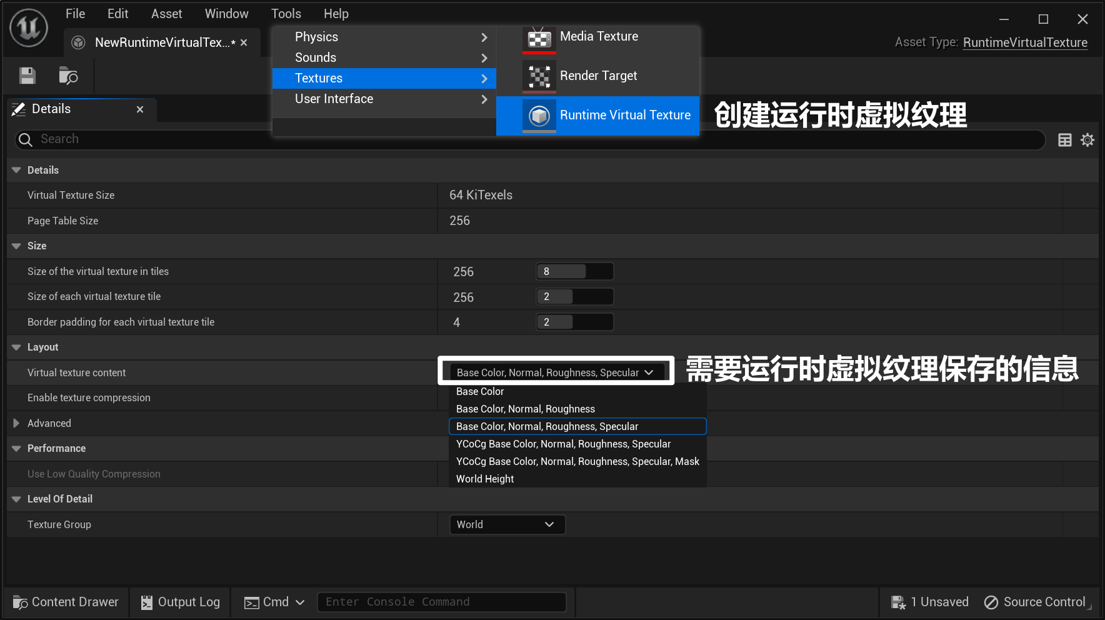The width and height of the screenshot is (1105, 620).
Task: Collapse the Level Of Detail section
Action: point(16,499)
